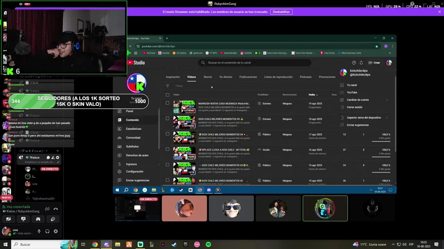
Task: Show more bookmarks chevron in shared Chrome
Action: [x=390, y=53]
